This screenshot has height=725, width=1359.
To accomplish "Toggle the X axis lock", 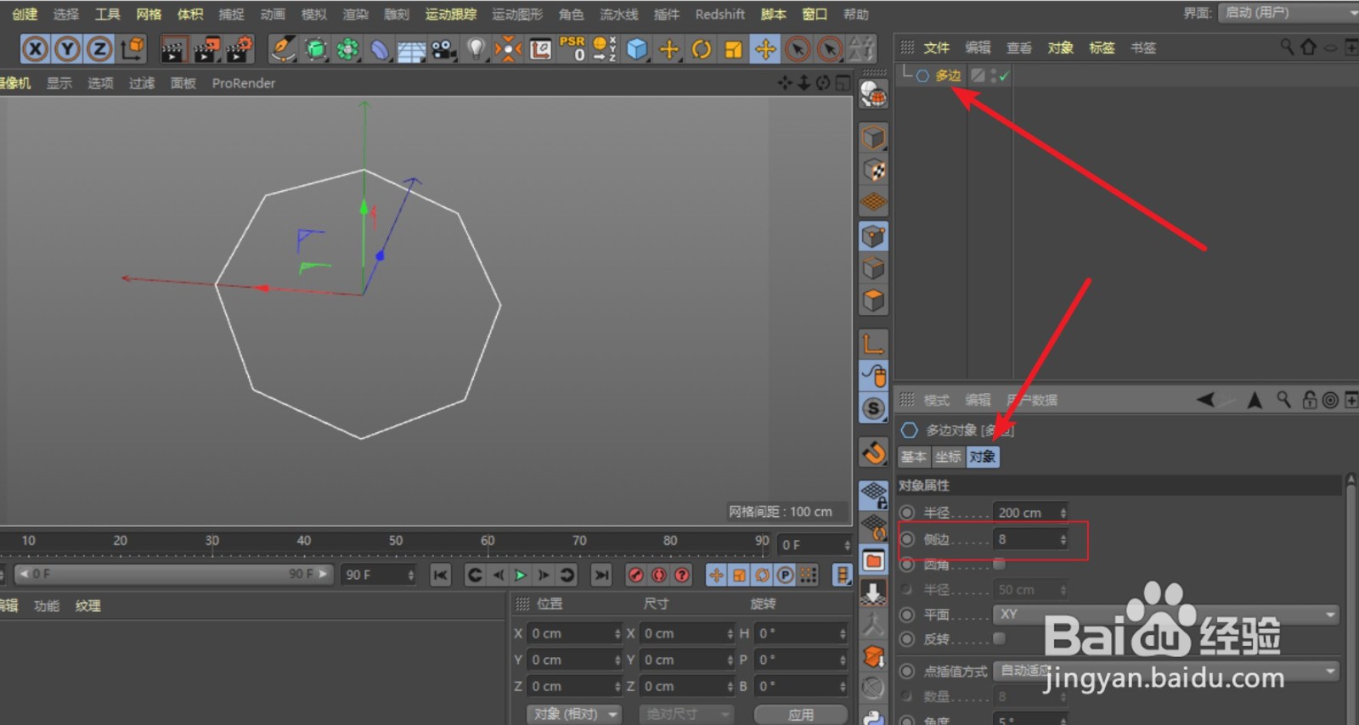I will click(x=35, y=49).
